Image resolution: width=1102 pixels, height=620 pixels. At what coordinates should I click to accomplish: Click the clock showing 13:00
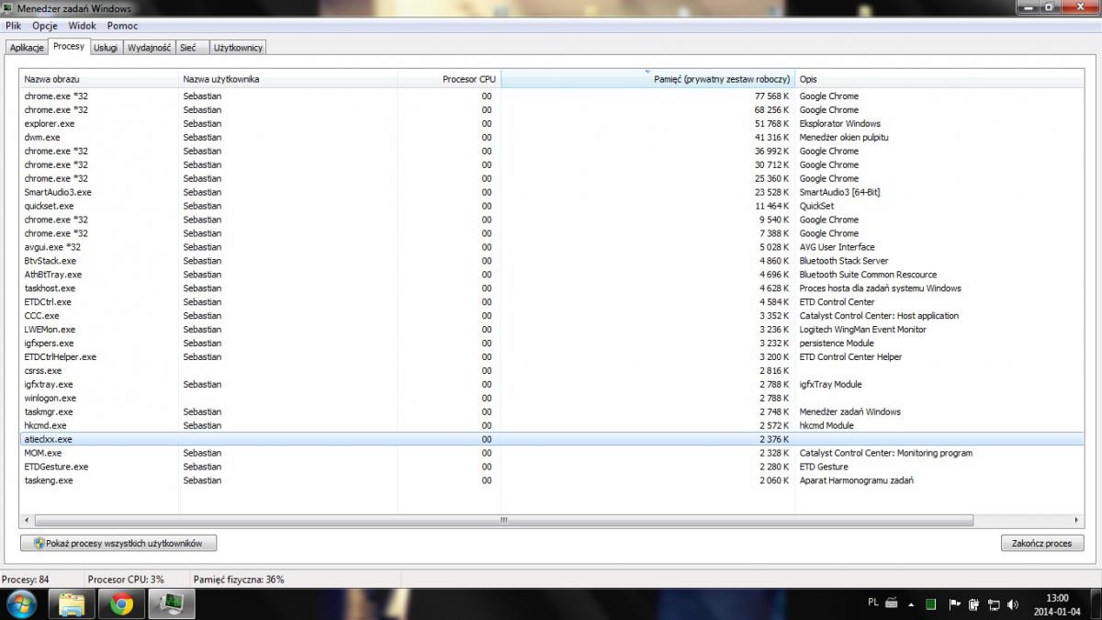click(1056, 603)
